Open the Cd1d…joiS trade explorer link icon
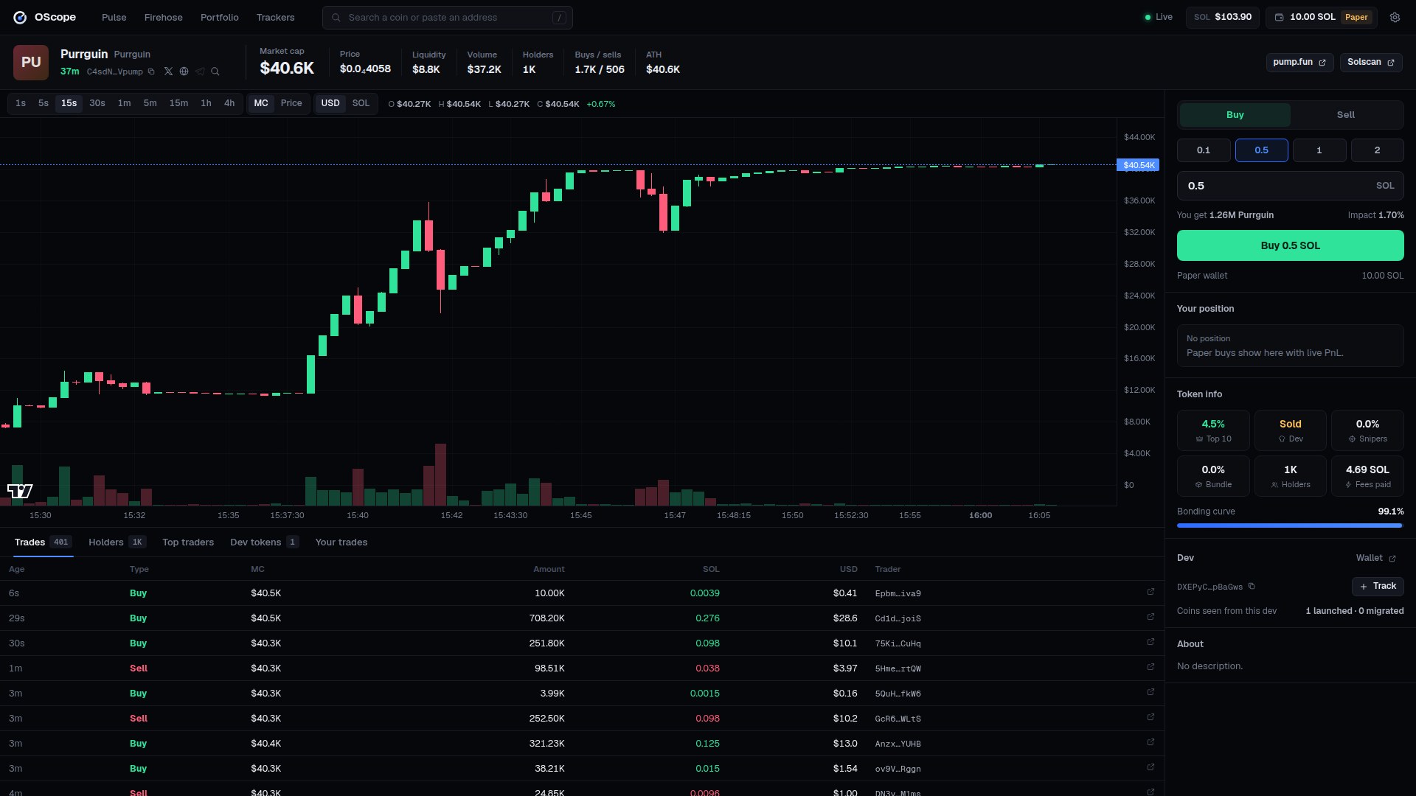 (1150, 617)
